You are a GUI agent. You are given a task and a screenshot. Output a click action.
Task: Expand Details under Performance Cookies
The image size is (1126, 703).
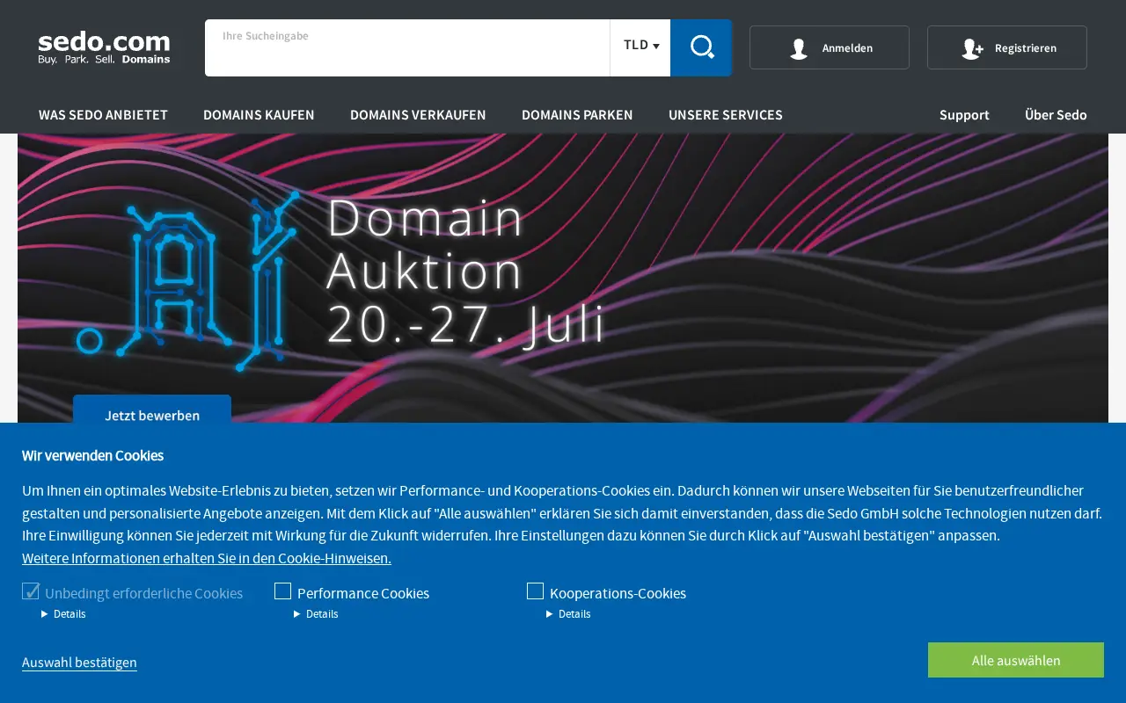coord(316,614)
